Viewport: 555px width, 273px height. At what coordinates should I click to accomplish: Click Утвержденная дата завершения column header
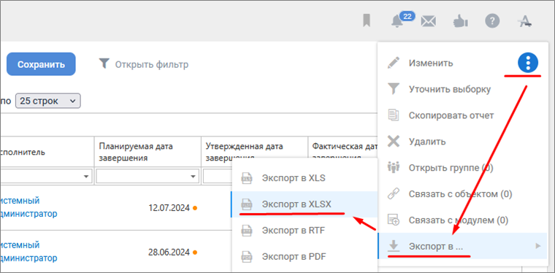(254, 152)
